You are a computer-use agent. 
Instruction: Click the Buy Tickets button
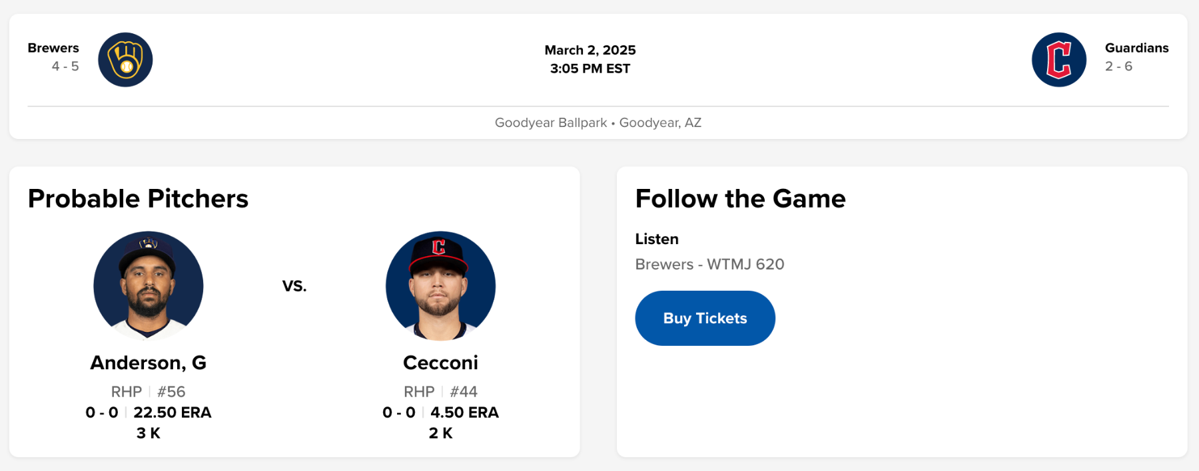(705, 318)
